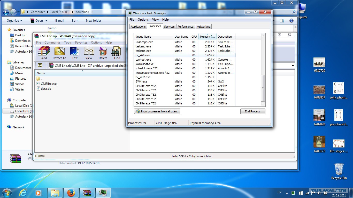Select Music under Libraries in Explorer
The width and height of the screenshot is (353, 198).
click(17, 73)
